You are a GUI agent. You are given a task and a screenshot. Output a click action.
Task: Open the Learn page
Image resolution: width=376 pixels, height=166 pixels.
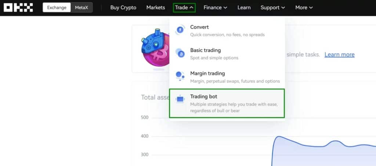(x=244, y=7)
